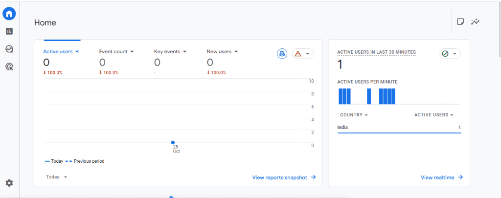Open the Reports bar chart icon

coord(9,31)
